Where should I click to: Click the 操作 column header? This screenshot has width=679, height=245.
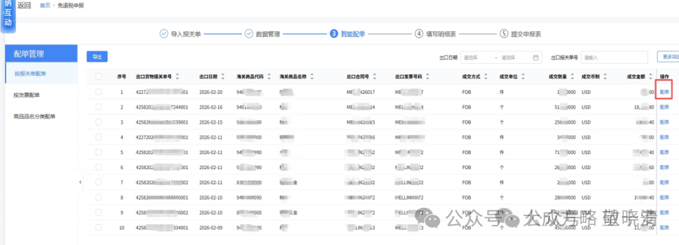pyautogui.click(x=665, y=77)
